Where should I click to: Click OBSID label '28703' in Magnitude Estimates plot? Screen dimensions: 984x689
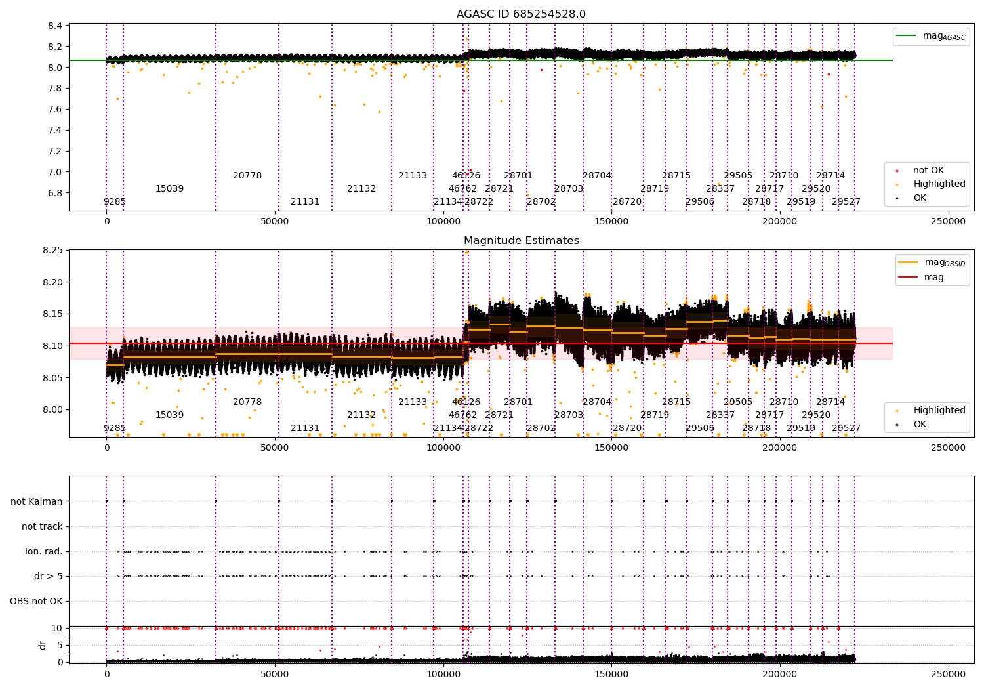click(x=569, y=415)
